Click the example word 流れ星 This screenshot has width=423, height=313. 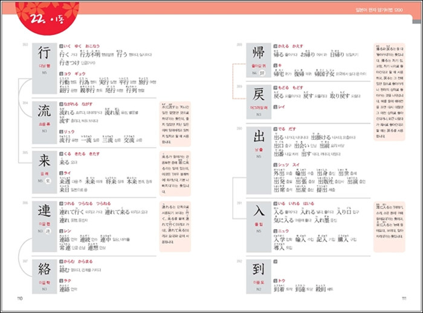[112, 112]
